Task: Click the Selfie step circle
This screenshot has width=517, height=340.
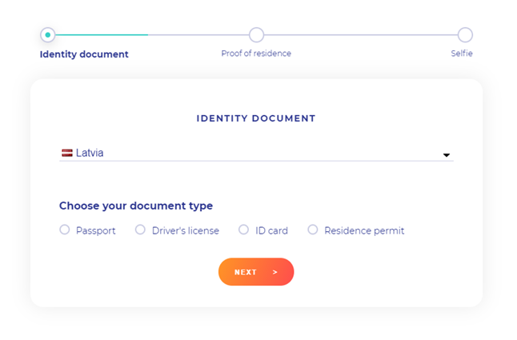Action: point(465,35)
